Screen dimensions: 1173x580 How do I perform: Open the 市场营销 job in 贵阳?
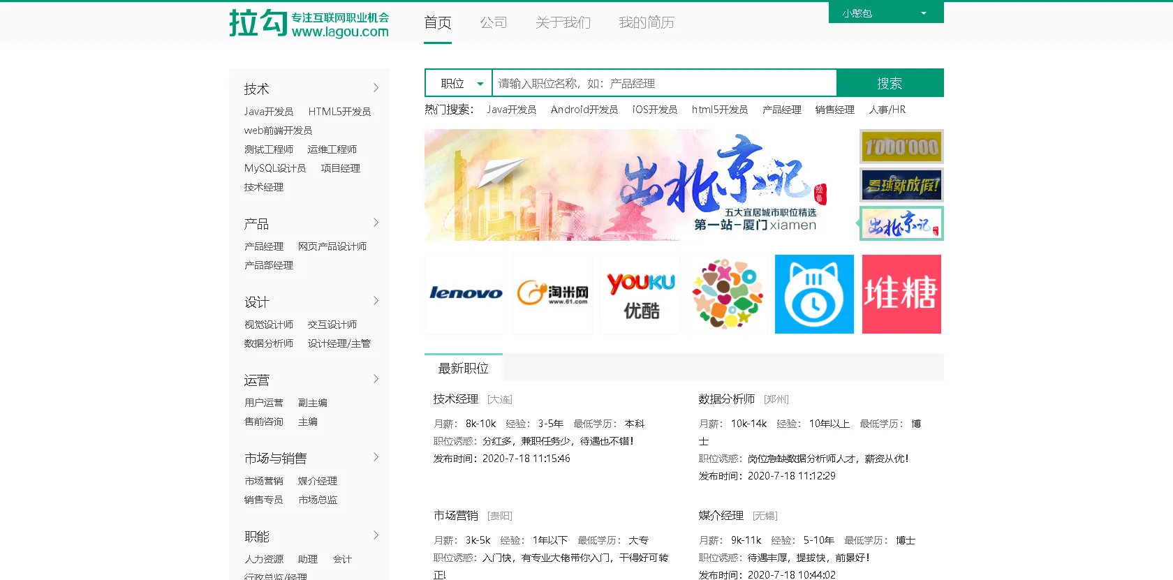(455, 515)
